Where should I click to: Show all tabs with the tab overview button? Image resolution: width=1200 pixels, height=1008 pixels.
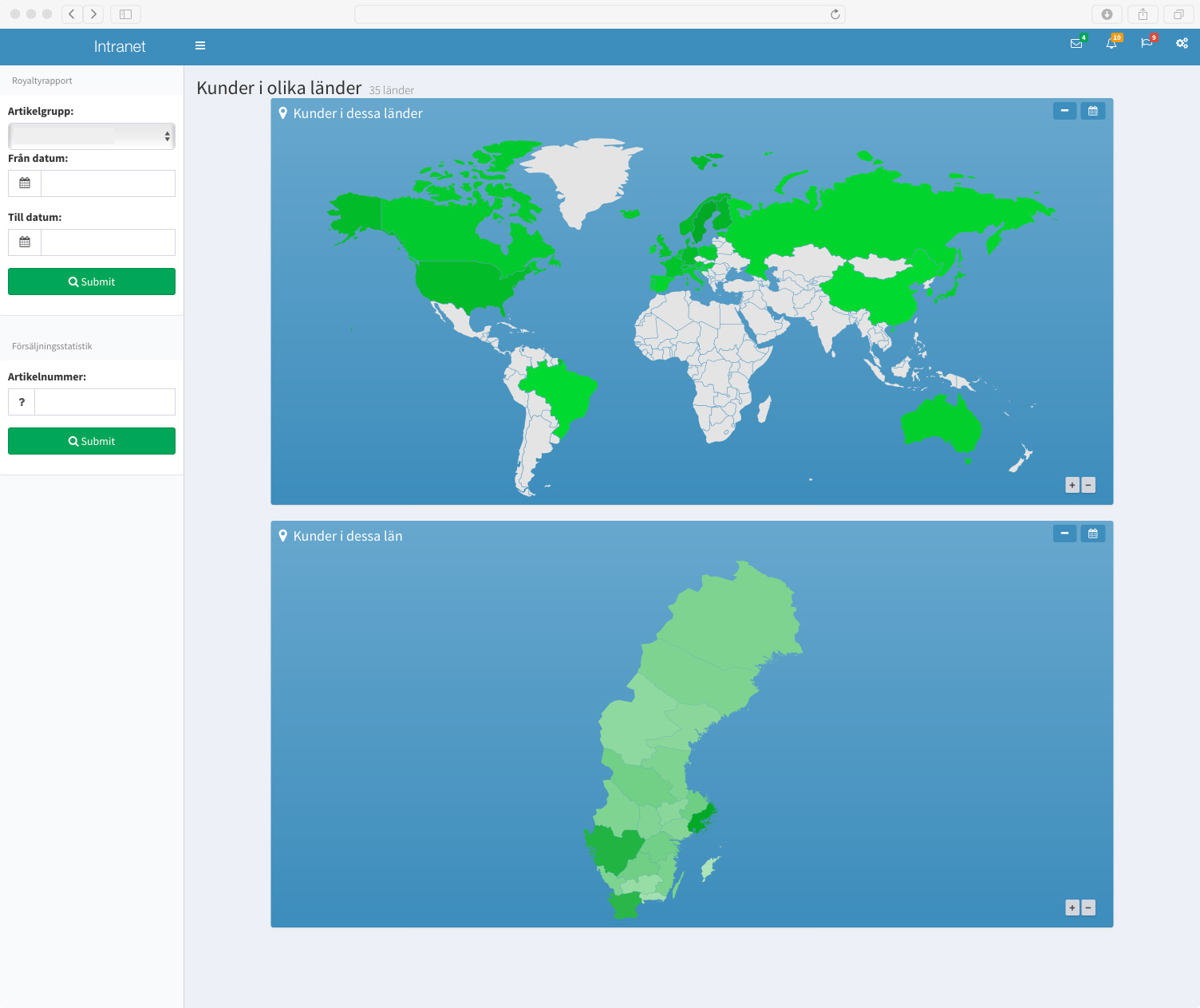(1178, 14)
